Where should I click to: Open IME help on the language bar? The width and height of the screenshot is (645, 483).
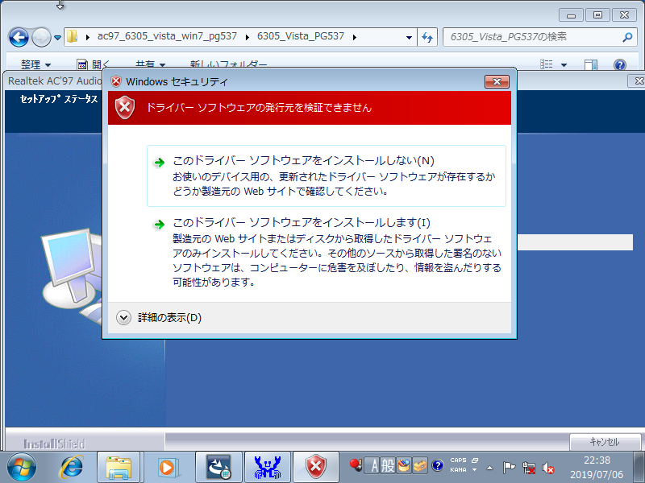click(x=437, y=466)
